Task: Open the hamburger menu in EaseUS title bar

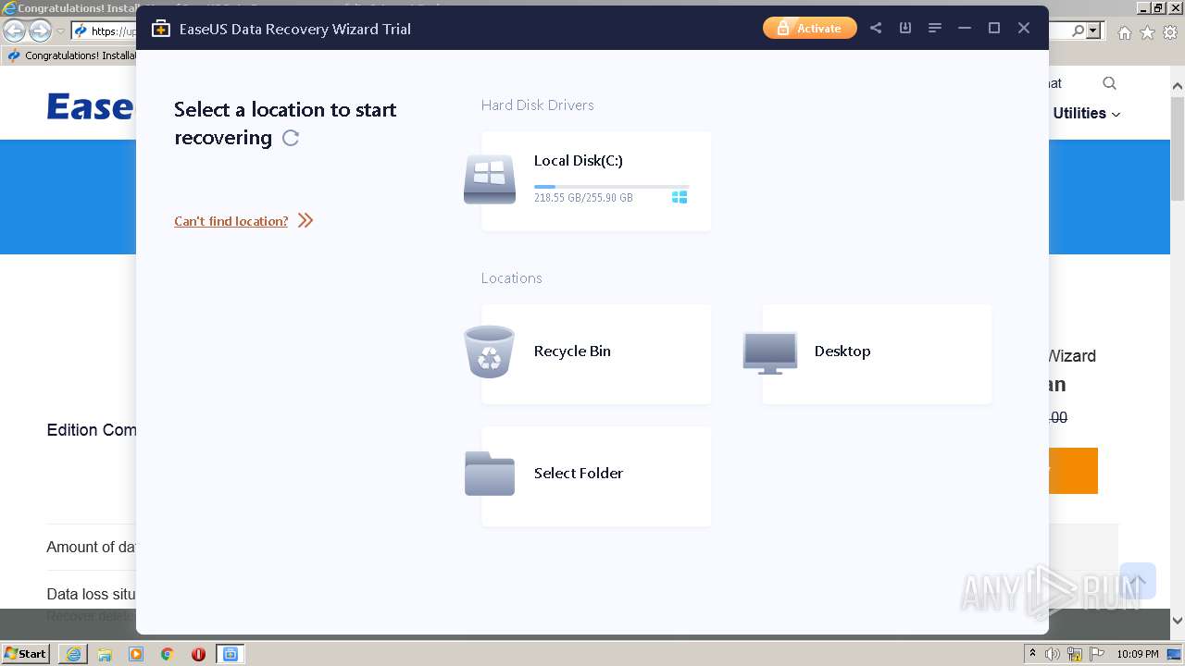Action: coord(935,29)
